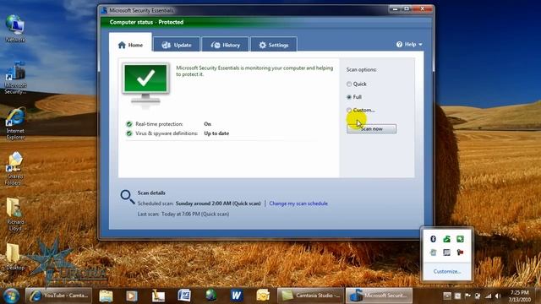The width and height of the screenshot is (541, 304).
Task: Click the taskbar clock showing 7:25 PM
Action: coord(519,296)
